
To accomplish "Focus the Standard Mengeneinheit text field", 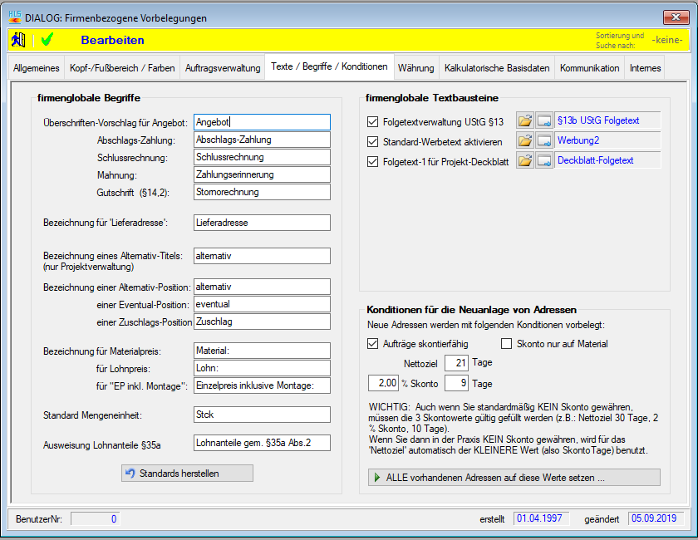I will click(x=262, y=414).
